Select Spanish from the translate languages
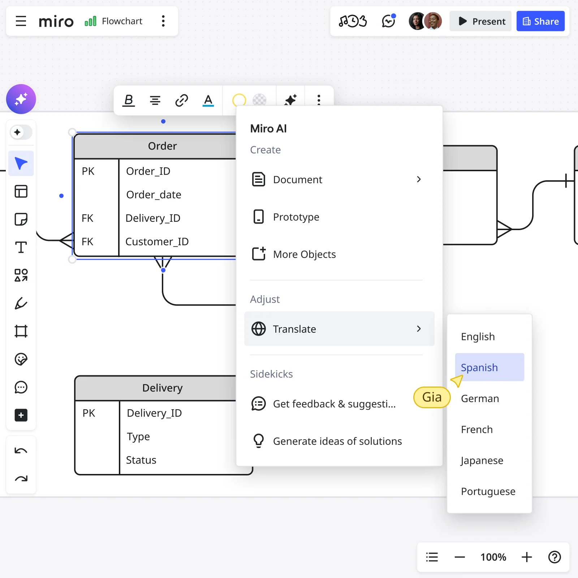 click(479, 367)
